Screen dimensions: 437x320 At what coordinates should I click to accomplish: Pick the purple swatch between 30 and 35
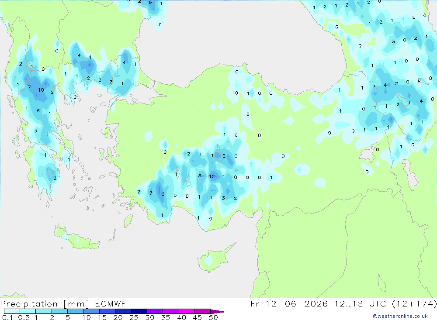tap(155, 311)
